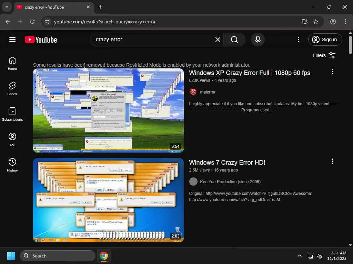Open more actions for Windows XP Crazy Error video

click(333, 71)
